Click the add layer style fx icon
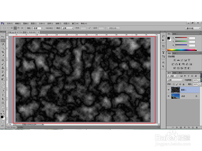Viewport: 202px width, 151px height. 177,128
